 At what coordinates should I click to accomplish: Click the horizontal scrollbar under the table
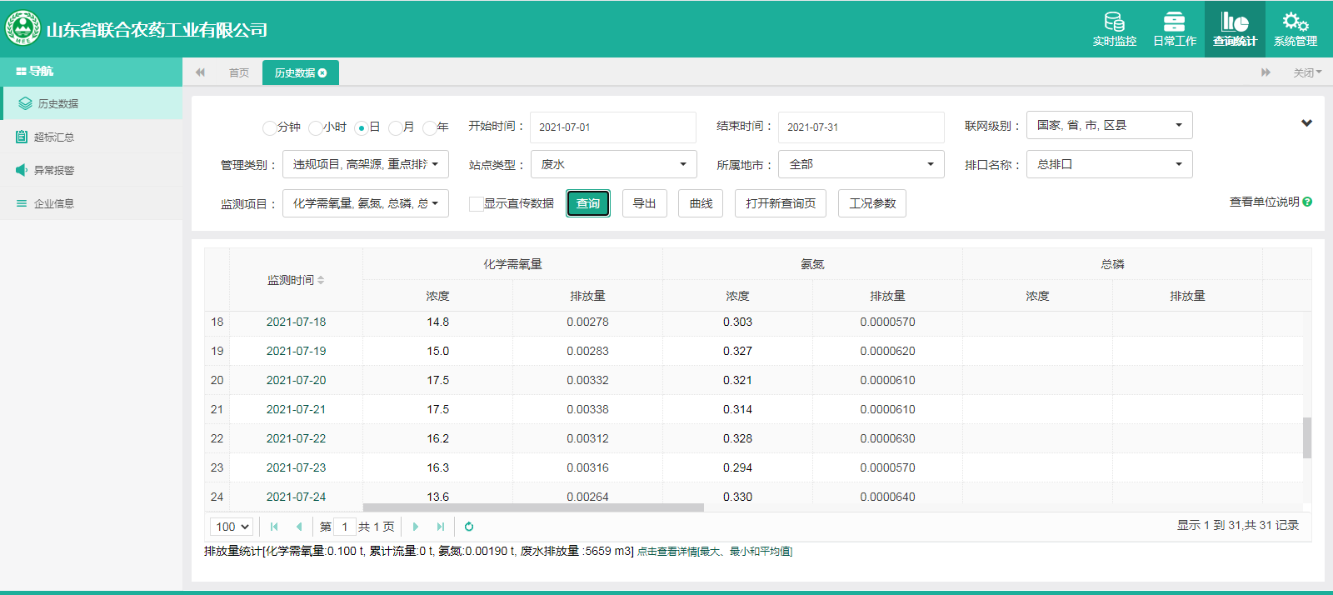tap(533, 507)
